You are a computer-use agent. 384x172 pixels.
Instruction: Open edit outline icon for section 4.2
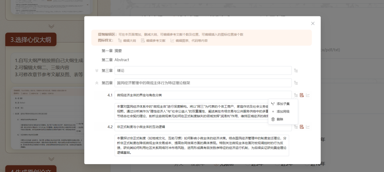(x=296, y=127)
